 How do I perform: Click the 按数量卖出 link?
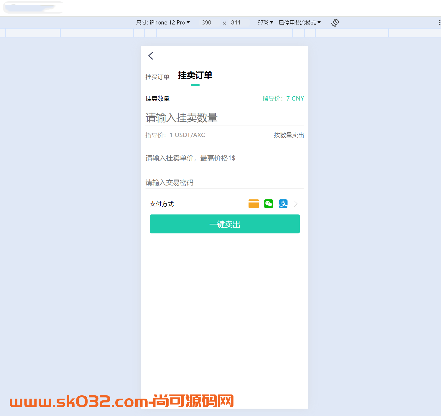click(x=289, y=135)
